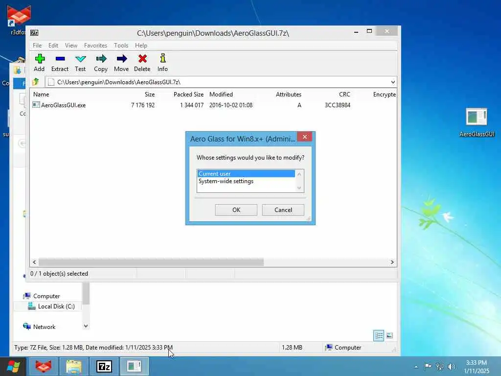The height and width of the screenshot is (376, 501).
Task: Click the modified date 2016-10-02 01:08
Action: click(x=231, y=105)
